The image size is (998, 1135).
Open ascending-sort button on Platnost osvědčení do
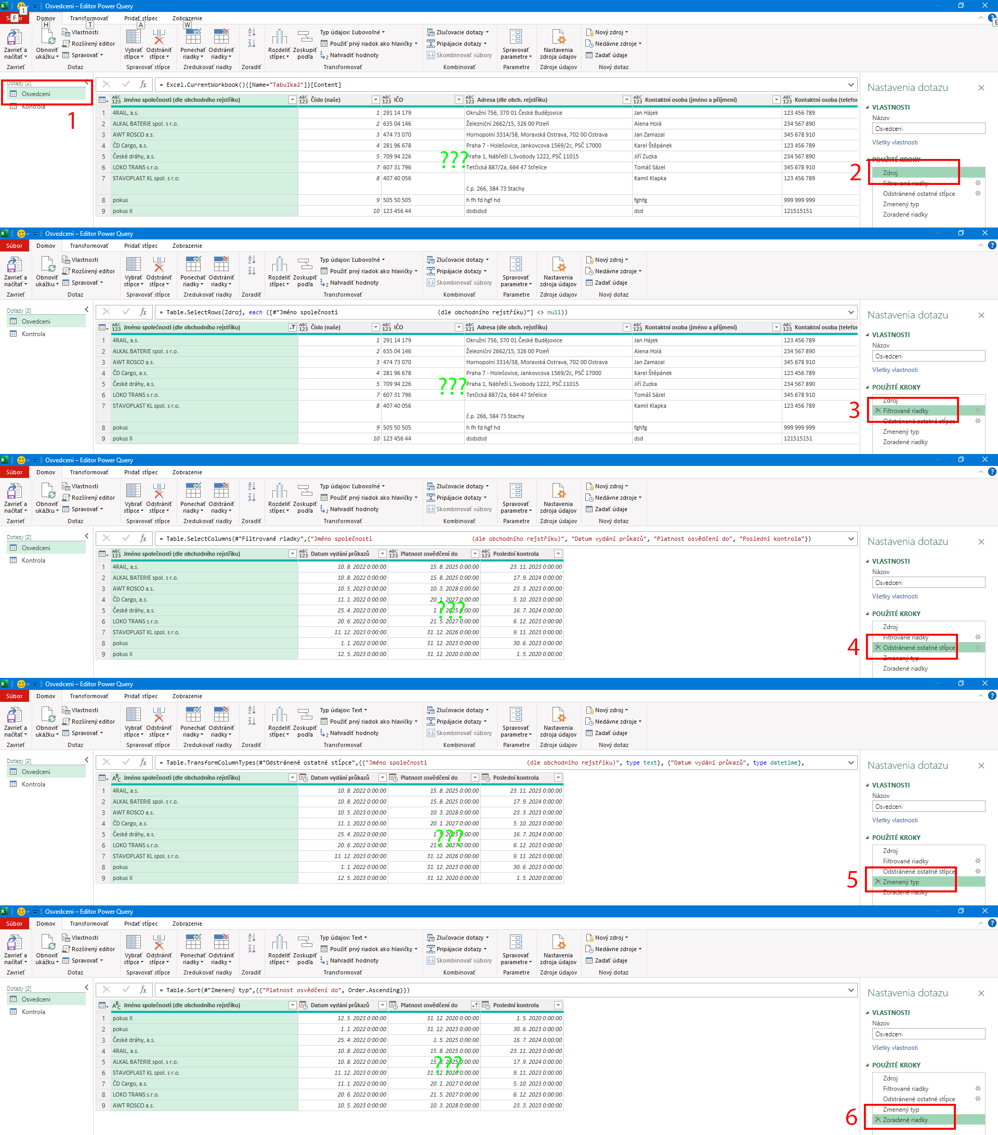click(475, 1005)
